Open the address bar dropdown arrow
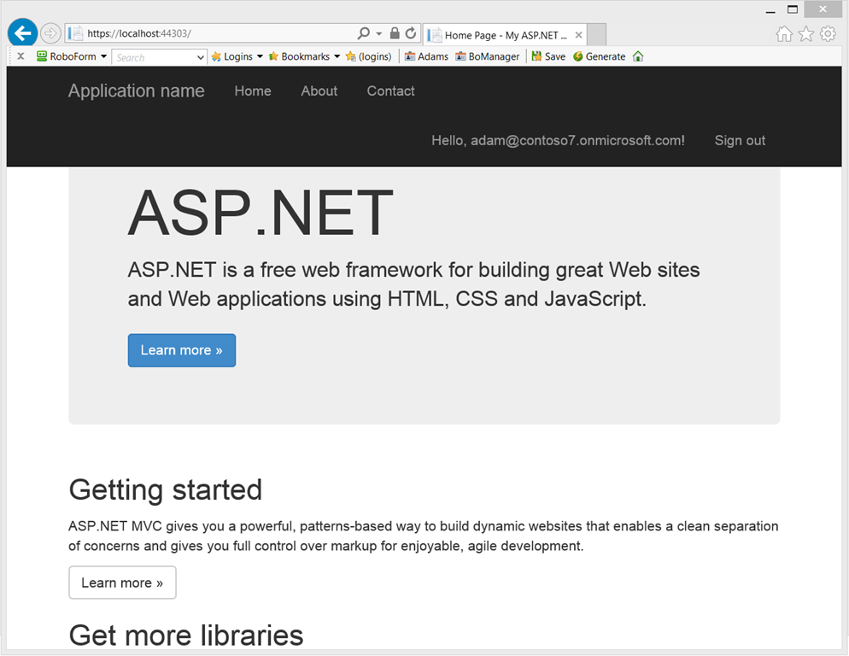This screenshot has width=849, height=656. click(x=379, y=33)
